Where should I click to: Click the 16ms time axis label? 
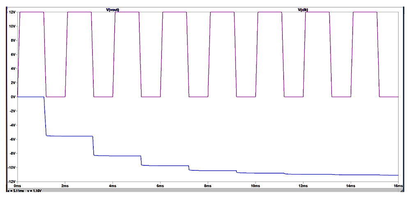point(398,185)
